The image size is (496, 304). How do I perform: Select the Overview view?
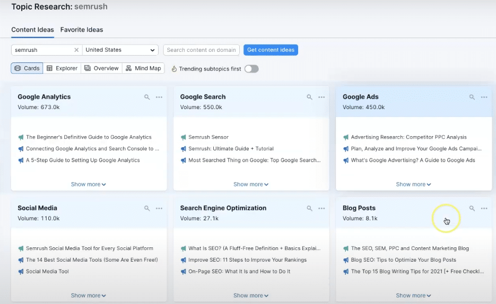[x=101, y=68]
